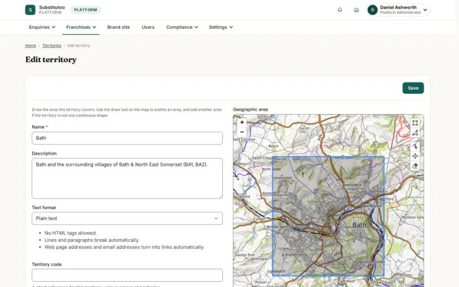Focus the Name input field
459x287 pixels.
coord(127,138)
